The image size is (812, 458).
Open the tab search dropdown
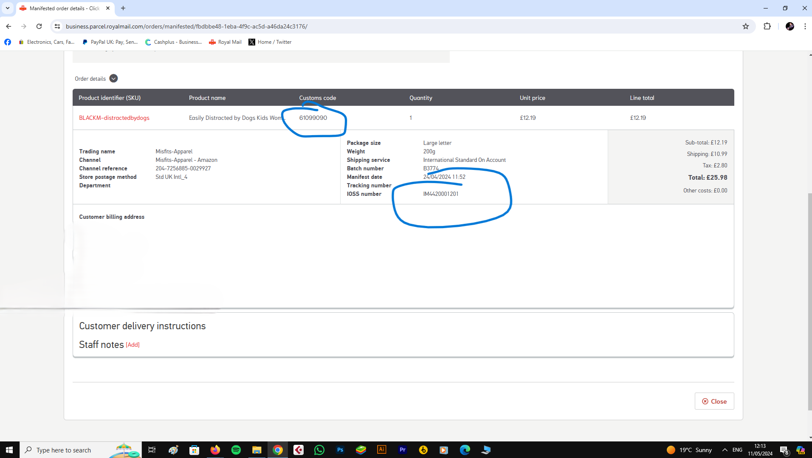pos(8,8)
